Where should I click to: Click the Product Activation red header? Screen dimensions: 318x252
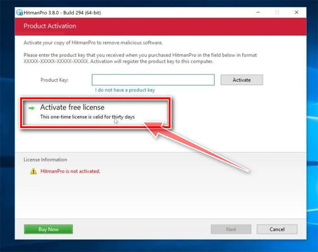(x=160, y=26)
